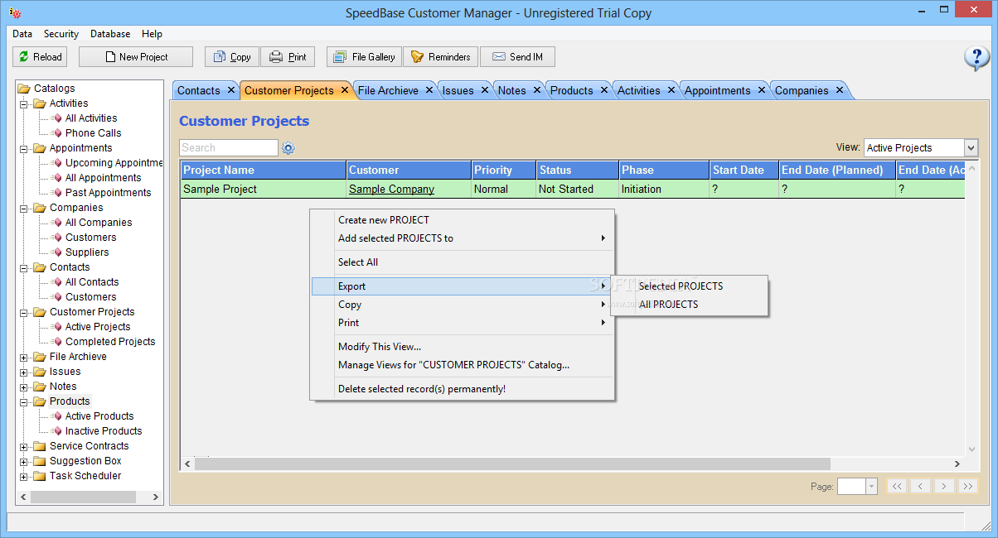
Task: Export Selected PROJECTS from submenu
Action: 690,286
